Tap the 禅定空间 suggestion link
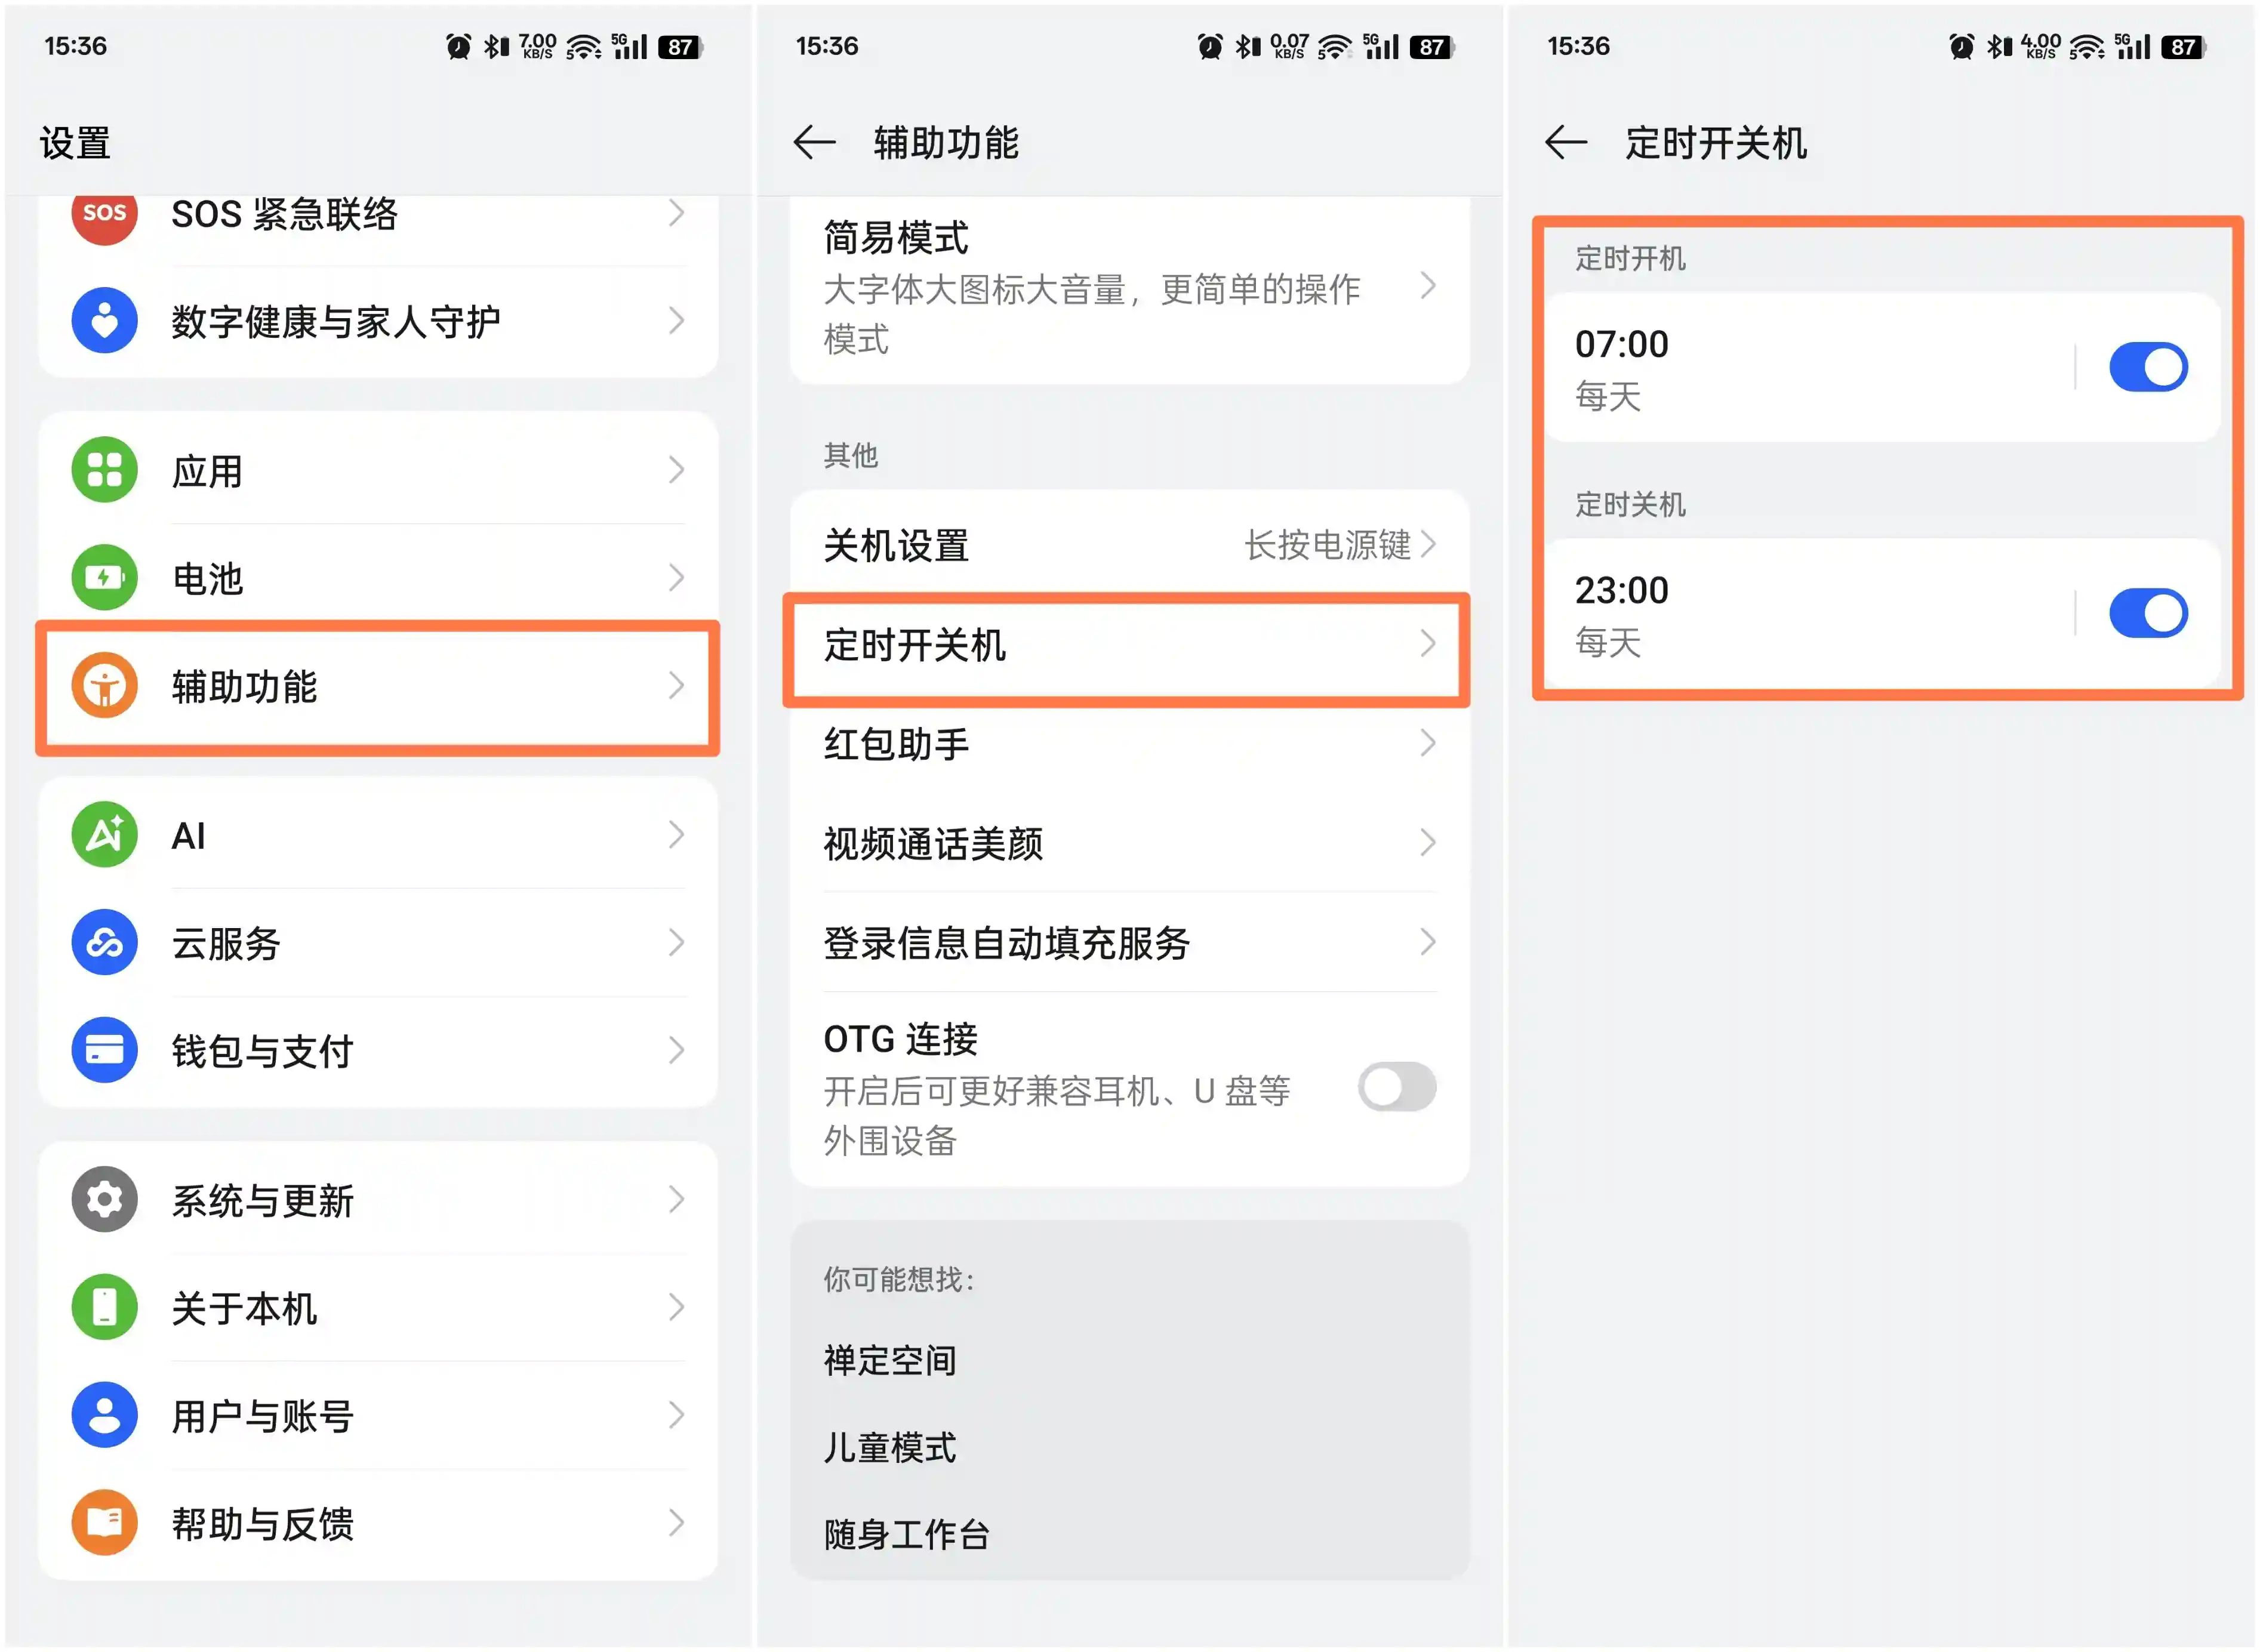This screenshot has height=1652, width=2260. click(x=890, y=1361)
